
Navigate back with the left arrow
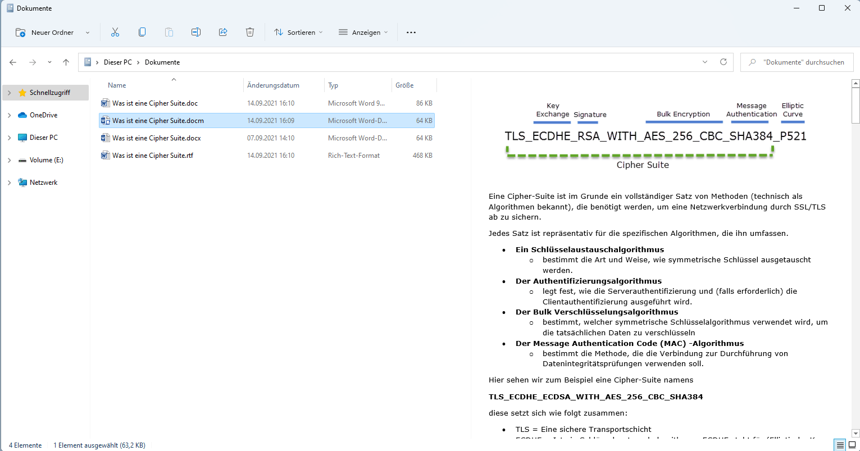click(13, 62)
